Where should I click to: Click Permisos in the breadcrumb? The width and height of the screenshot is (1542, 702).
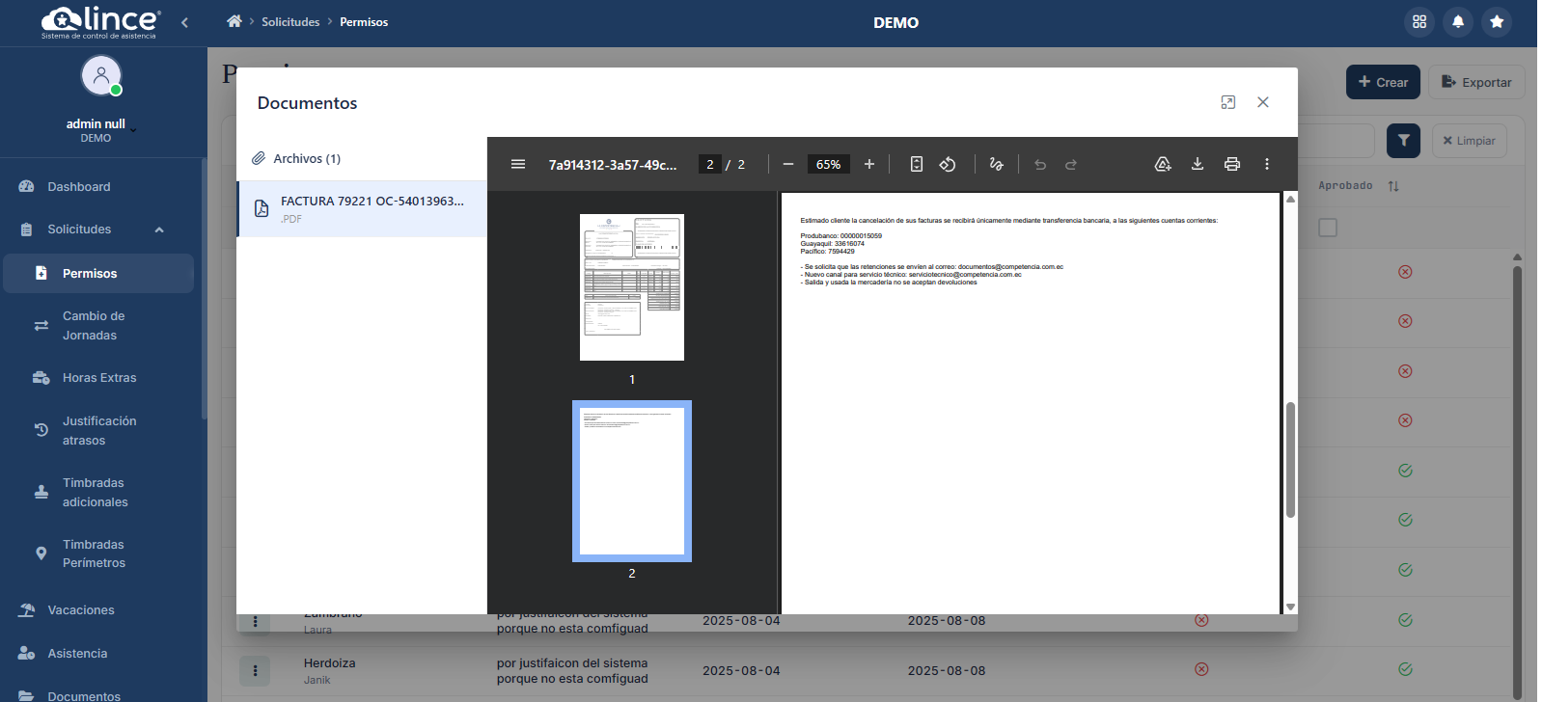point(364,22)
